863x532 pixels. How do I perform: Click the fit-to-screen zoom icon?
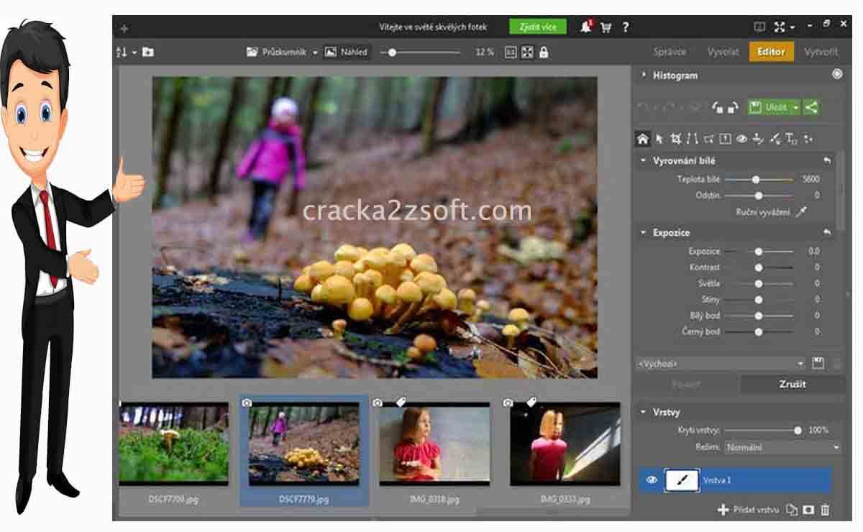coord(528,52)
